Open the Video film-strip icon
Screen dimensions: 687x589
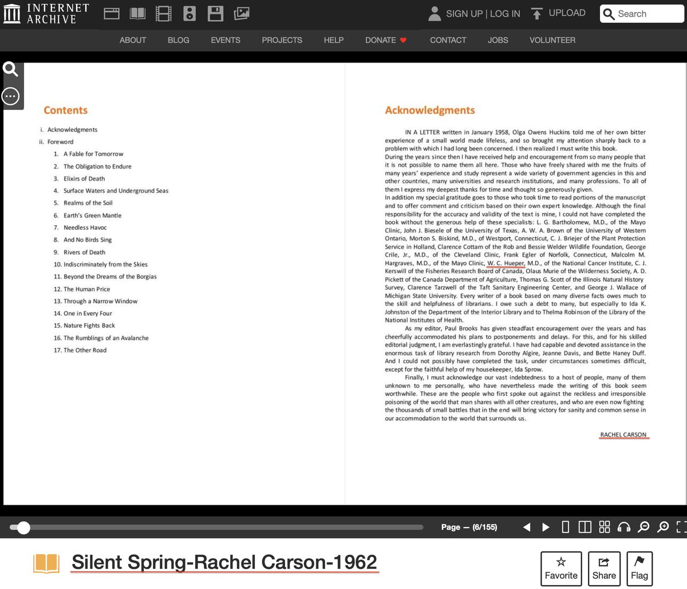click(x=164, y=13)
